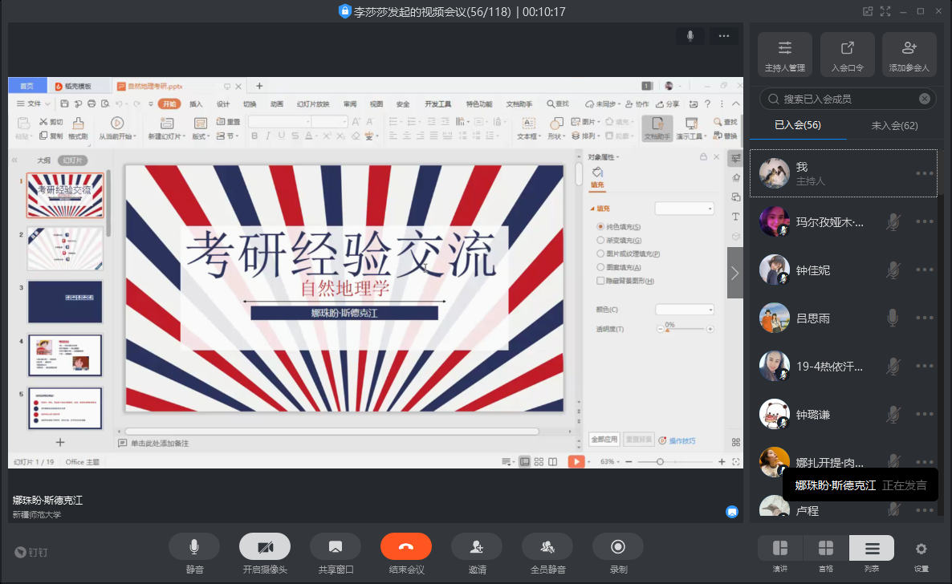Collapse the participant panel with the arrow
Image resolution: width=952 pixels, height=584 pixels.
click(734, 273)
